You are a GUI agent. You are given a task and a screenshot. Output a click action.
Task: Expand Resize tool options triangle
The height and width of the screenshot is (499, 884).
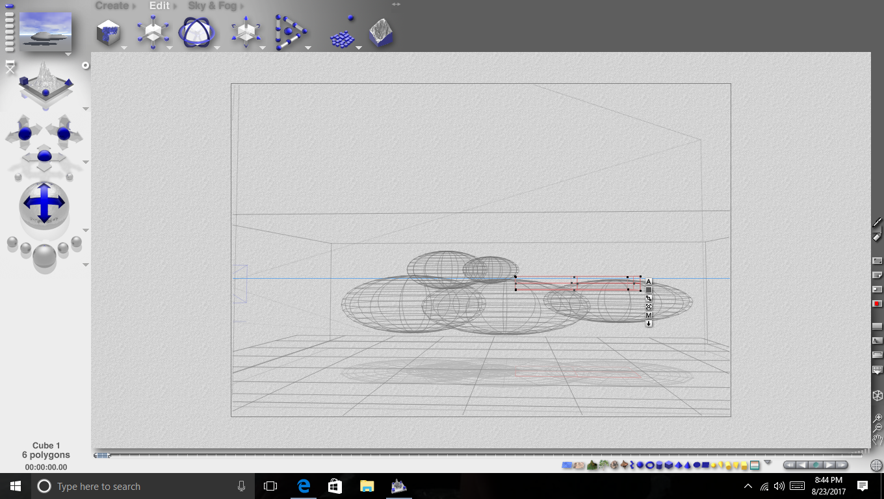tap(170, 47)
